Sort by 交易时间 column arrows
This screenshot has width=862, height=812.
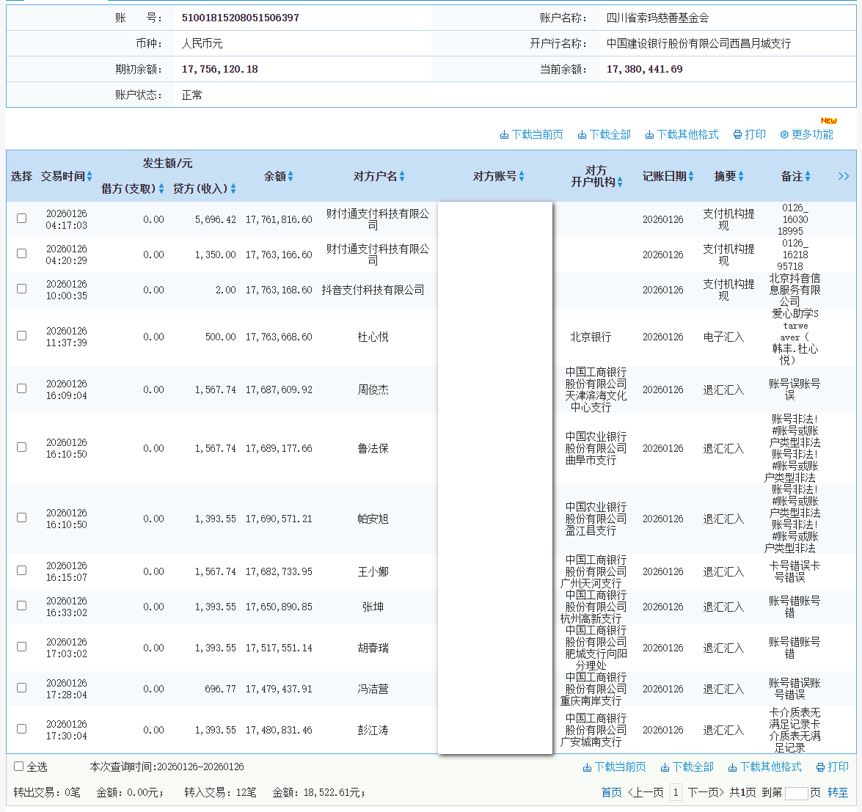tap(90, 177)
